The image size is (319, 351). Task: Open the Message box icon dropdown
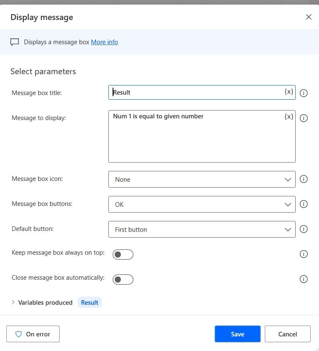coord(202,179)
